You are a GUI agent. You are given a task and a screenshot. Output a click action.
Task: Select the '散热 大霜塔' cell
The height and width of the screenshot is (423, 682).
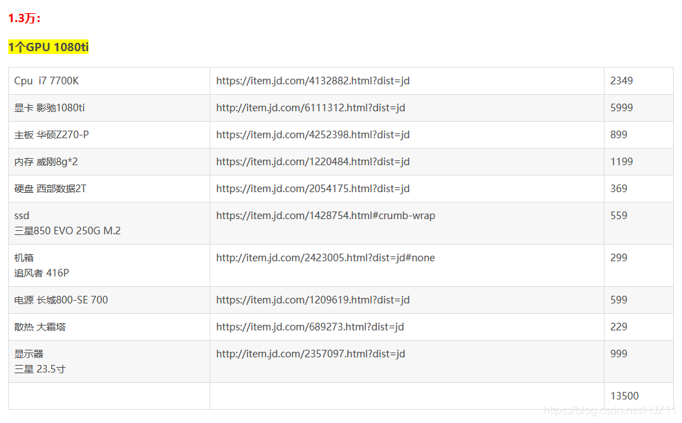tap(109, 327)
